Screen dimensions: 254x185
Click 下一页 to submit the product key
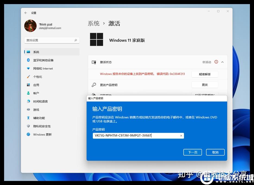(x=193, y=152)
